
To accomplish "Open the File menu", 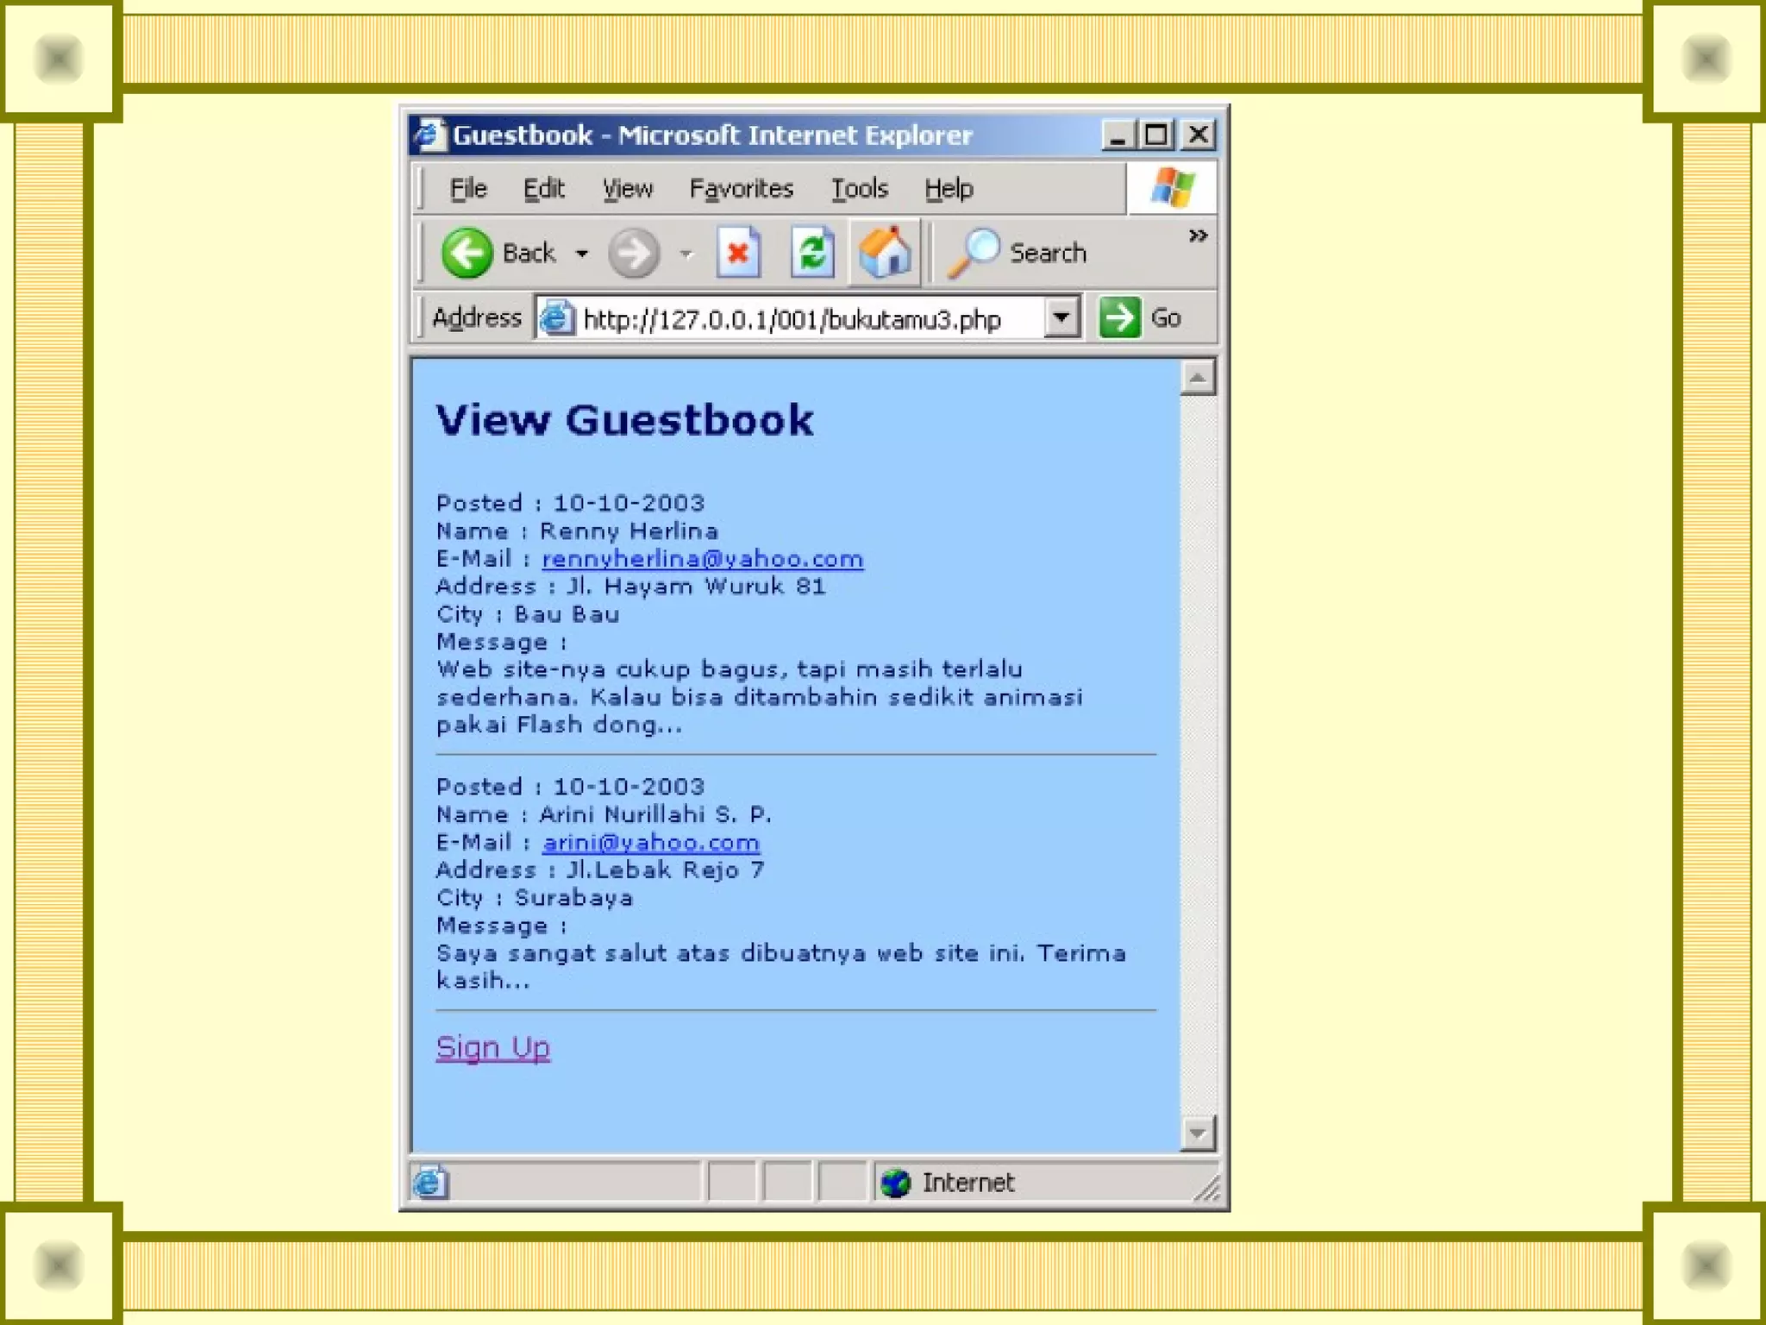I will pos(468,188).
